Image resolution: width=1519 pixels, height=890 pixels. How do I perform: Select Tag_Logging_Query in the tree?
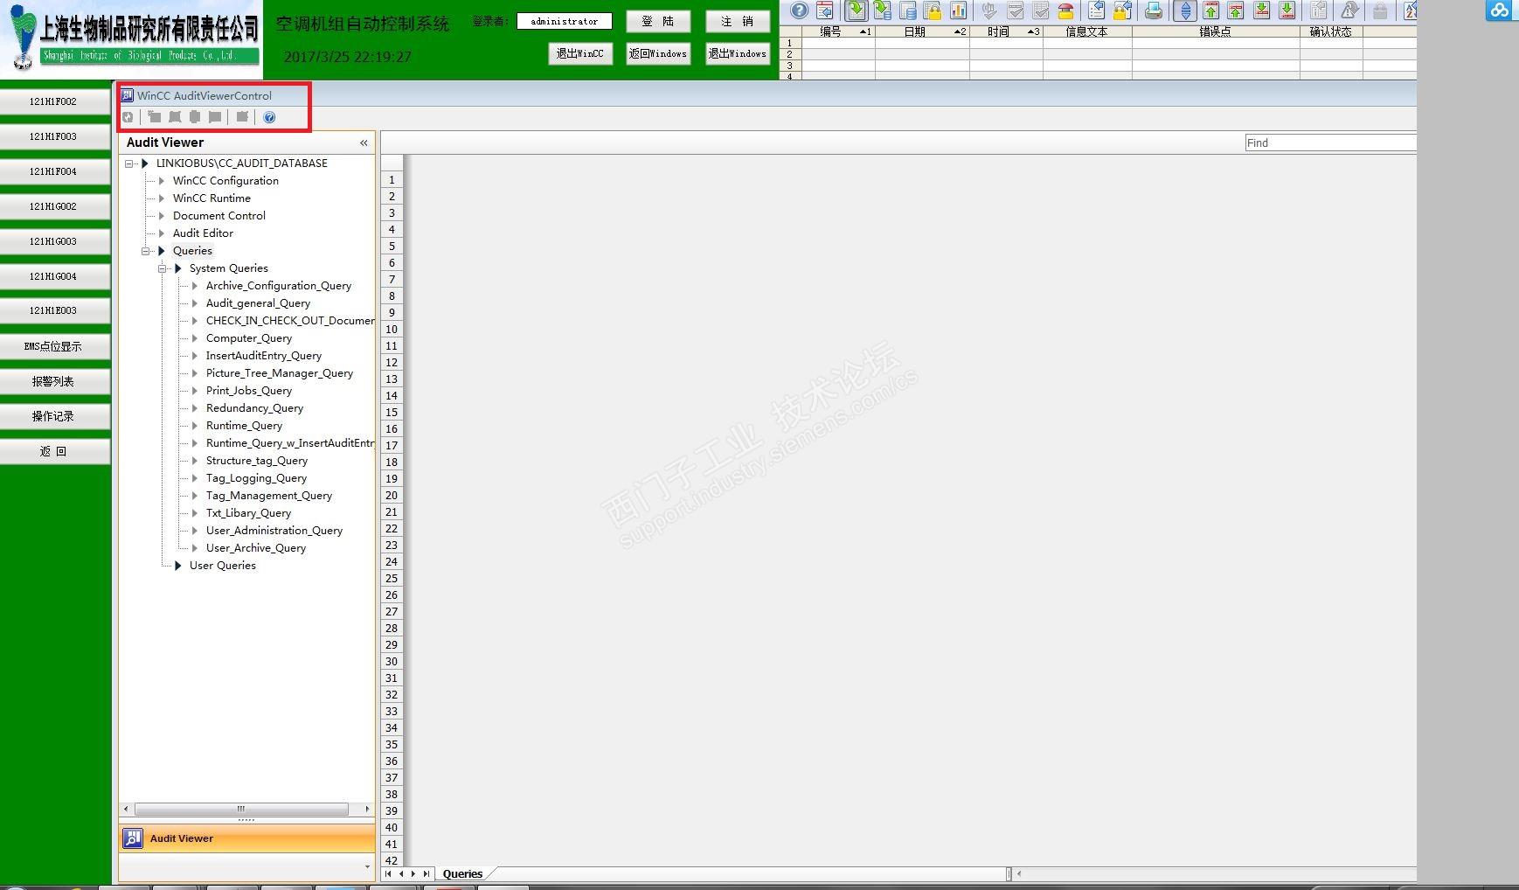coord(256,478)
